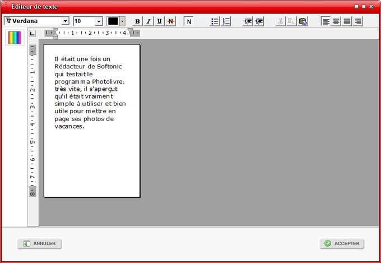Open the rainbow color palette
Screen dimensions: 381x263
point(15,38)
